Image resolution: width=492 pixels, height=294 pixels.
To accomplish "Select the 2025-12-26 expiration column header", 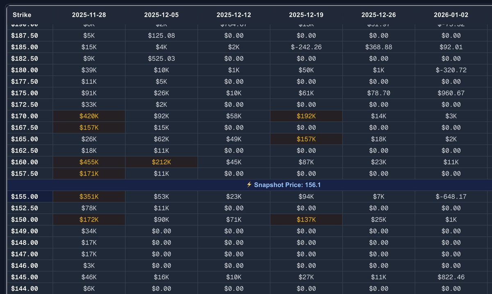I will pyautogui.click(x=378, y=15).
